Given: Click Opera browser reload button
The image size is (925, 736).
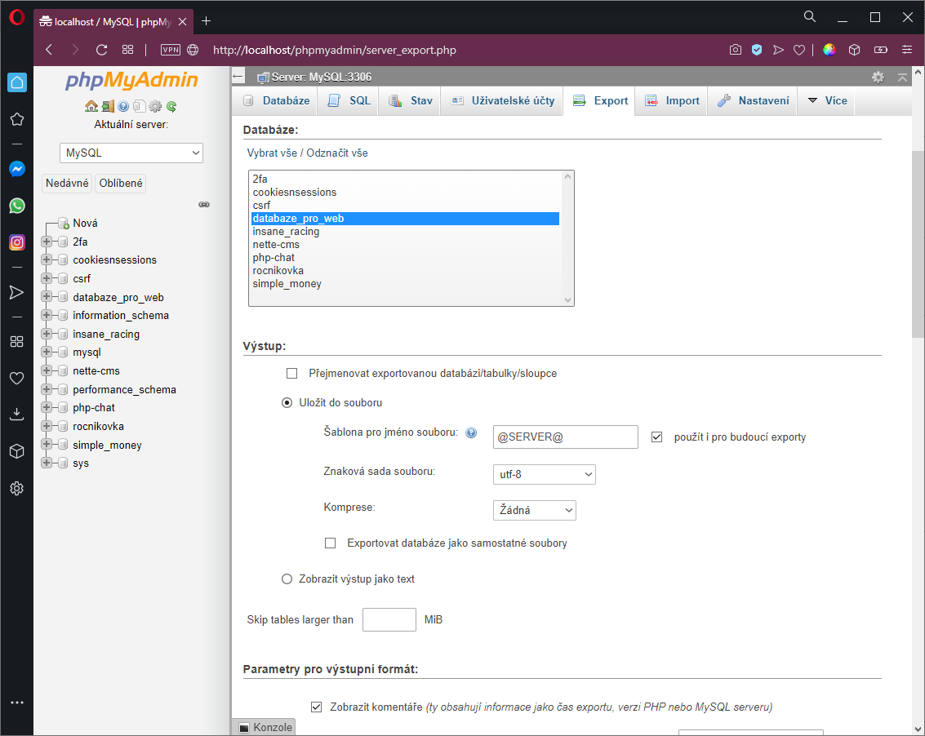Looking at the screenshot, I should pos(101,50).
